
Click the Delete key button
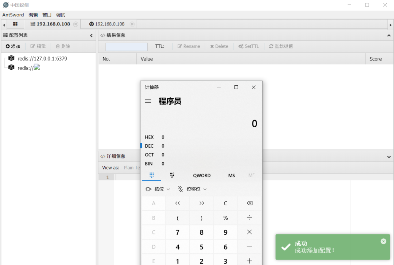219,46
